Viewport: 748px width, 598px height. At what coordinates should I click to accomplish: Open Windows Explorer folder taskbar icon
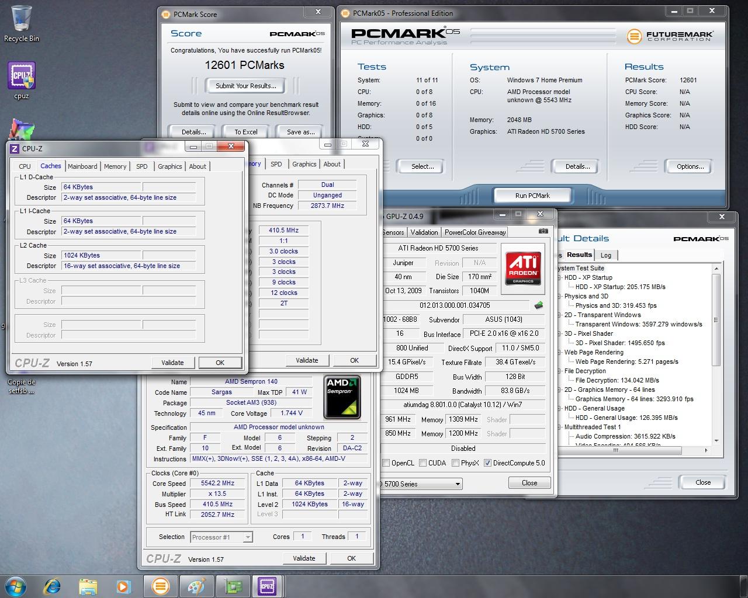click(88, 586)
